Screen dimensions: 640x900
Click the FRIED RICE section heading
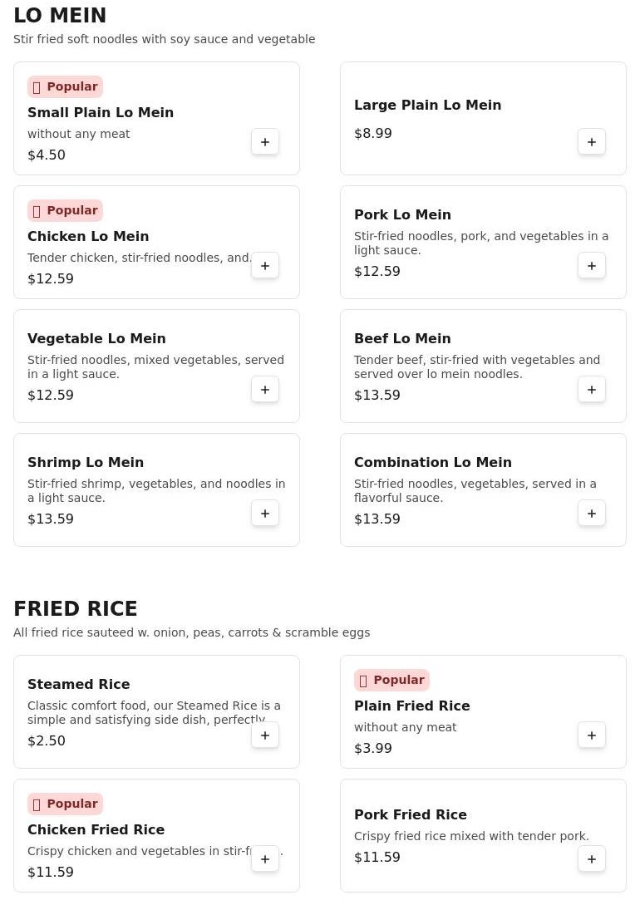pos(76,609)
